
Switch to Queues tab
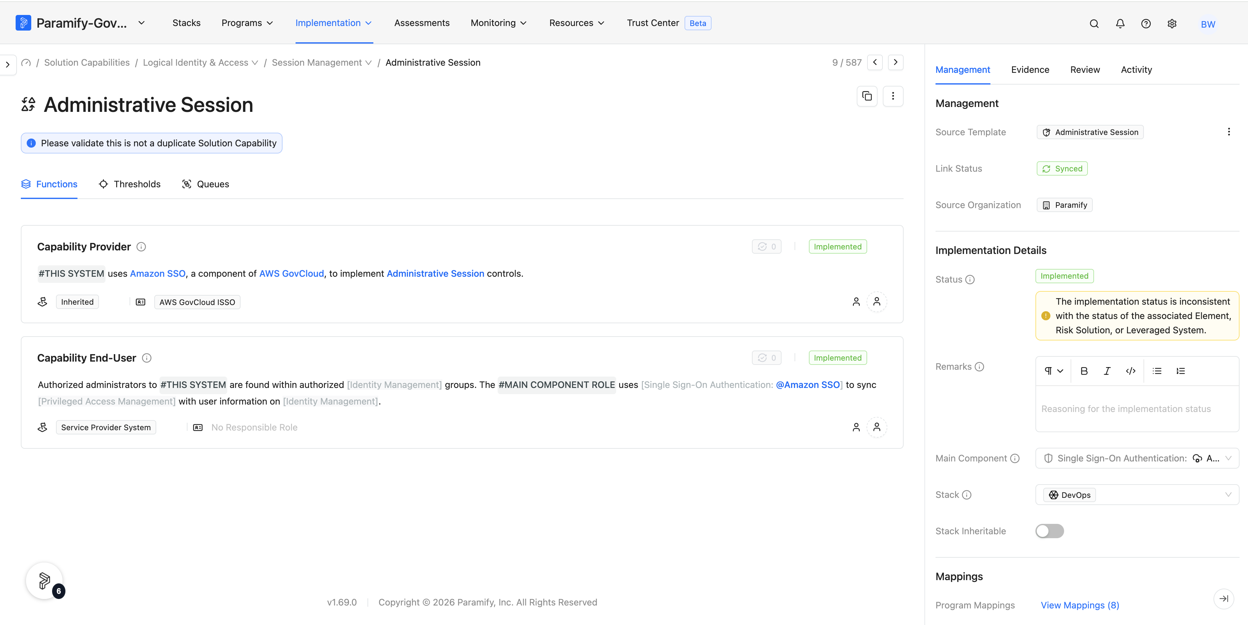click(205, 184)
